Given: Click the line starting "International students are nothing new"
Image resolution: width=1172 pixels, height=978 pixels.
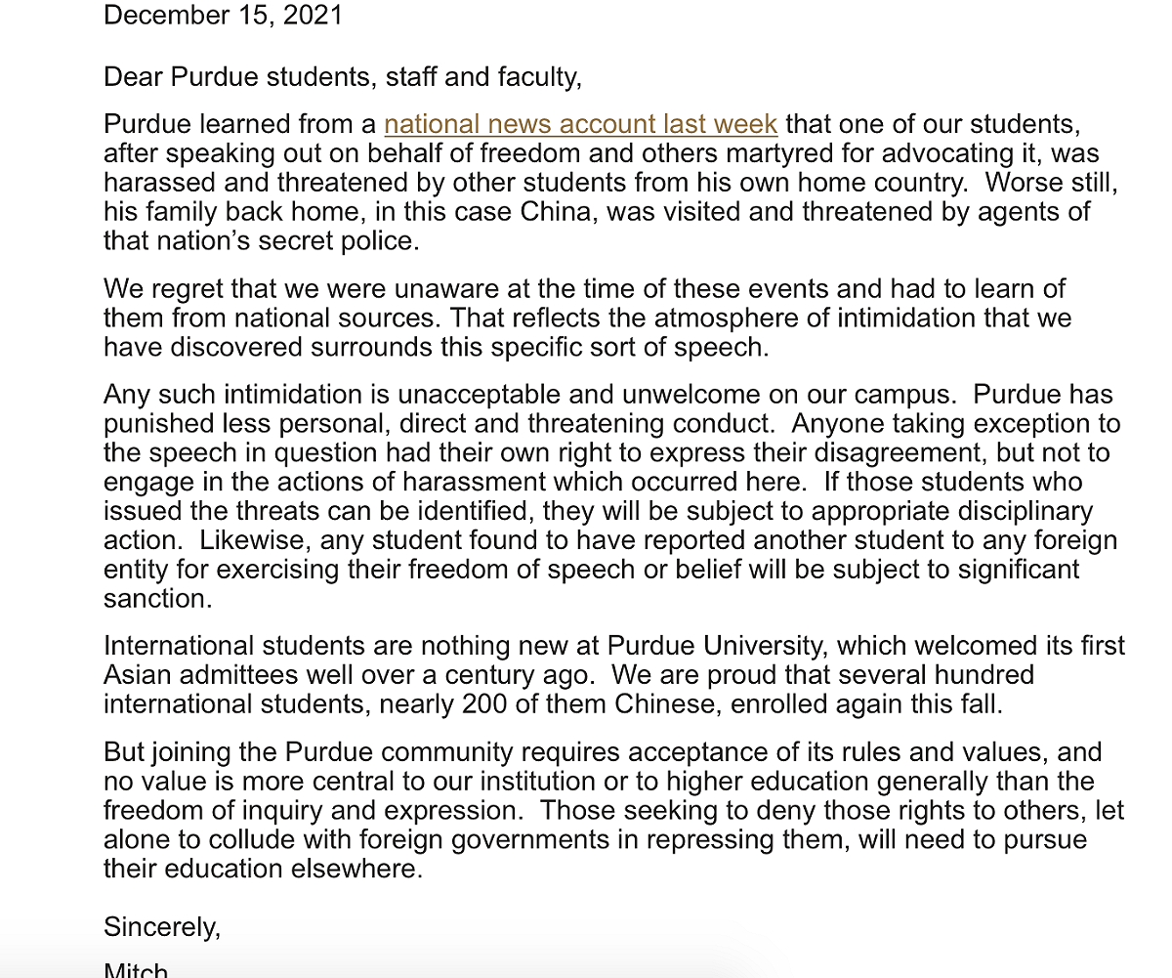Looking at the screenshot, I should (x=614, y=646).
